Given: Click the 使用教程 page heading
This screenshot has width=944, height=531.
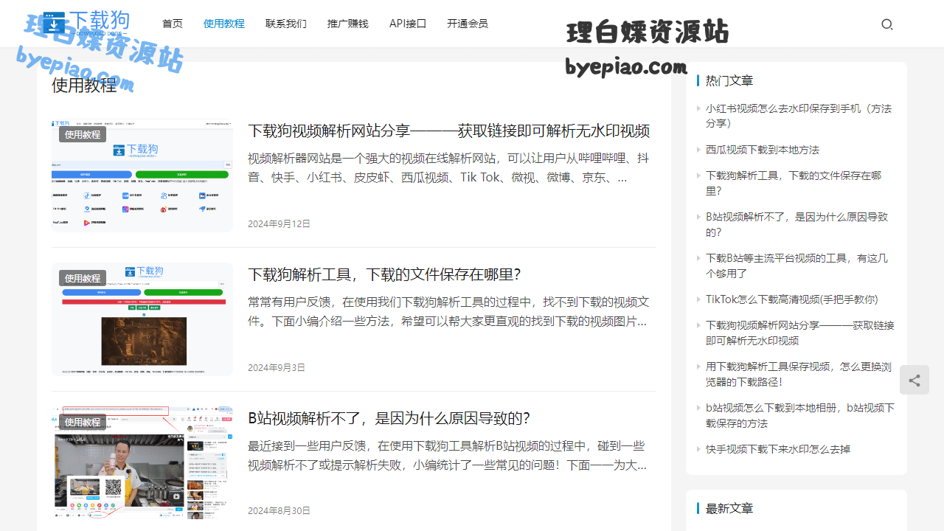Looking at the screenshot, I should tap(84, 85).
